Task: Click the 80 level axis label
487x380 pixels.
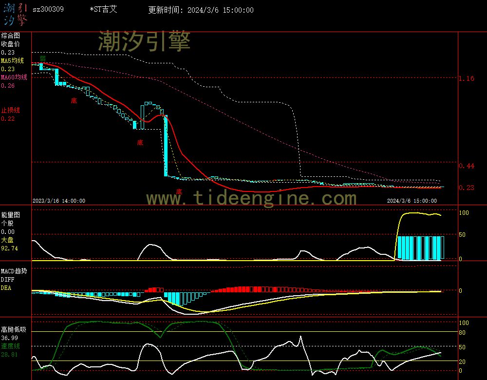Action: click(462, 333)
